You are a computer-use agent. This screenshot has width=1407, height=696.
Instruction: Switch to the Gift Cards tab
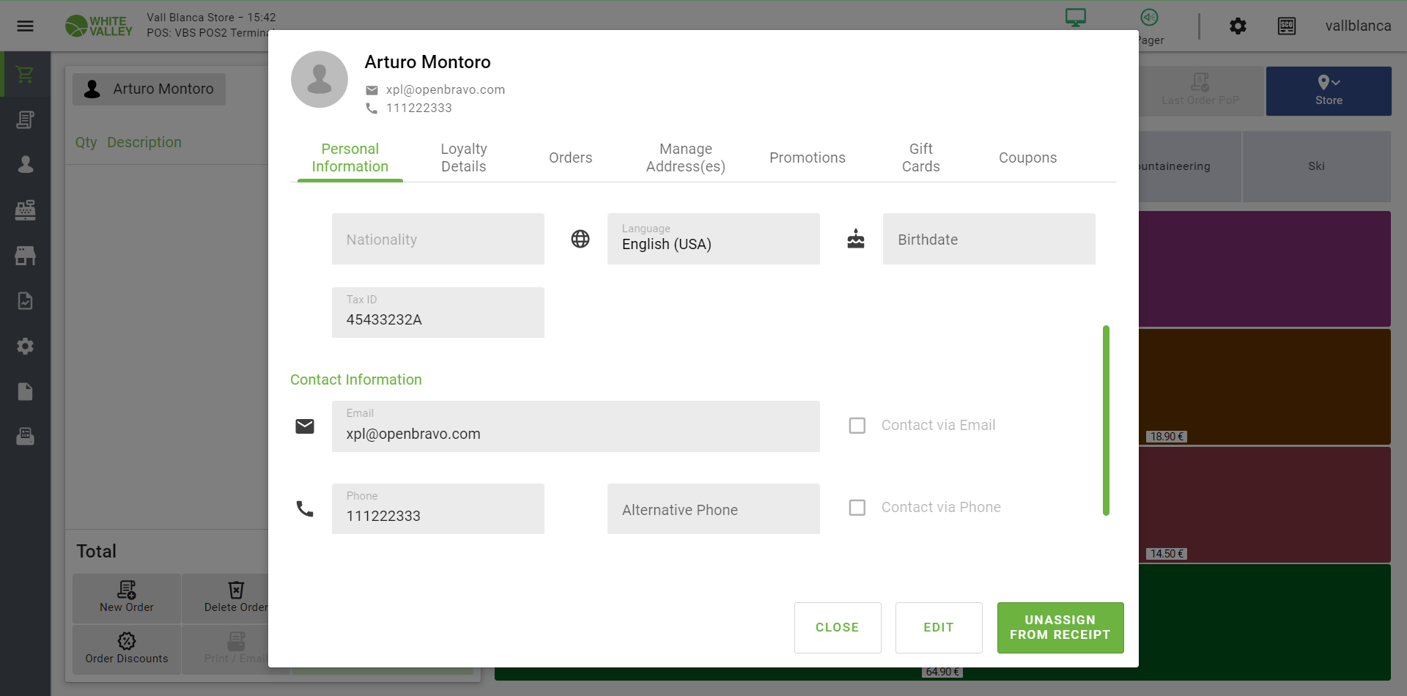[920, 158]
